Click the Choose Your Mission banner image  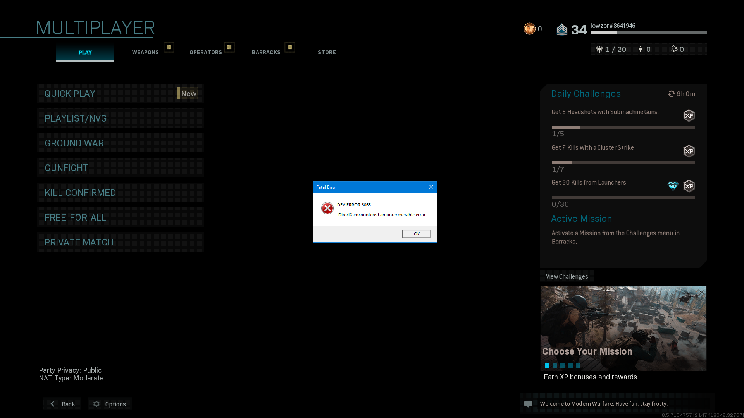pos(623,329)
